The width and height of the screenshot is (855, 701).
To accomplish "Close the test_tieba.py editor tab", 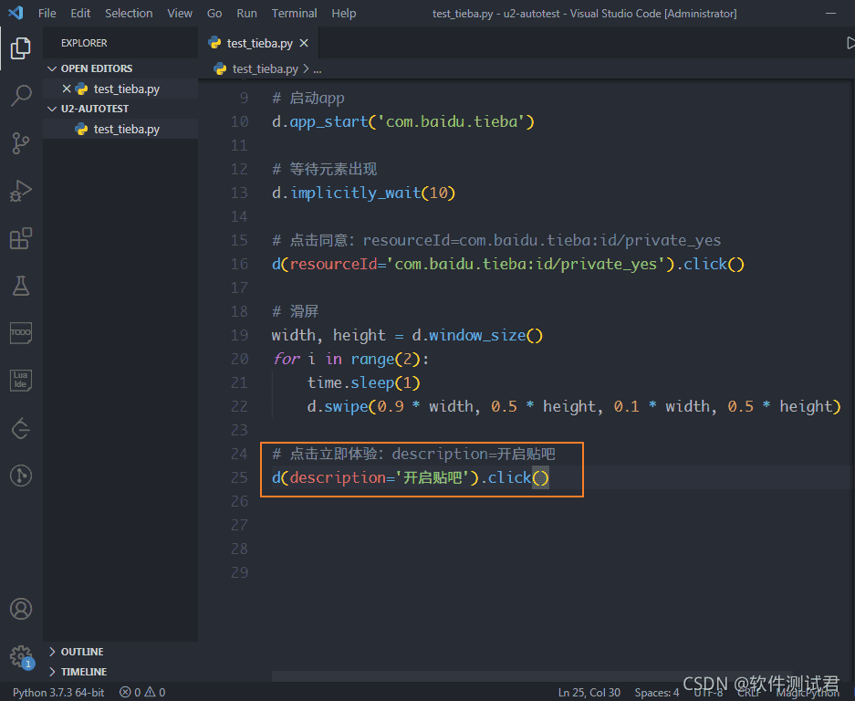I will pyautogui.click(x=305, y=42).
